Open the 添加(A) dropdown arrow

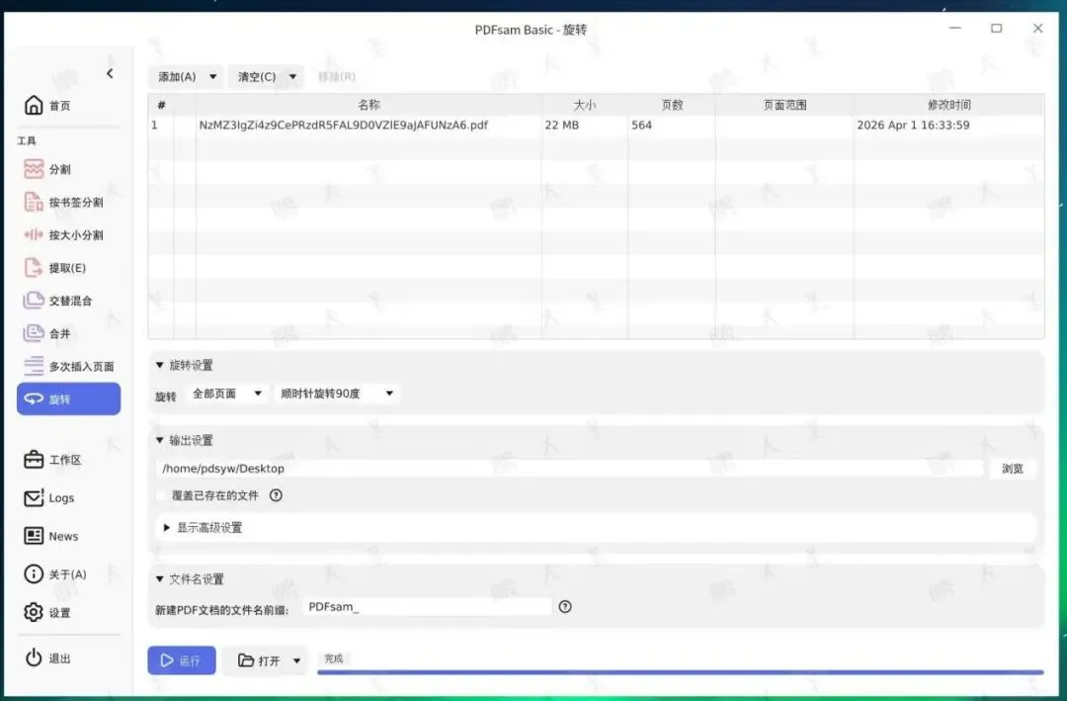(213, 76)
